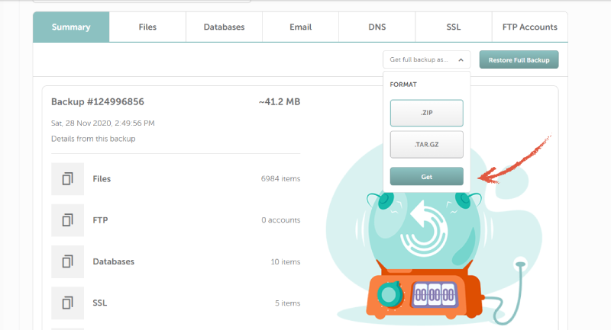Click the Get button

427,177
